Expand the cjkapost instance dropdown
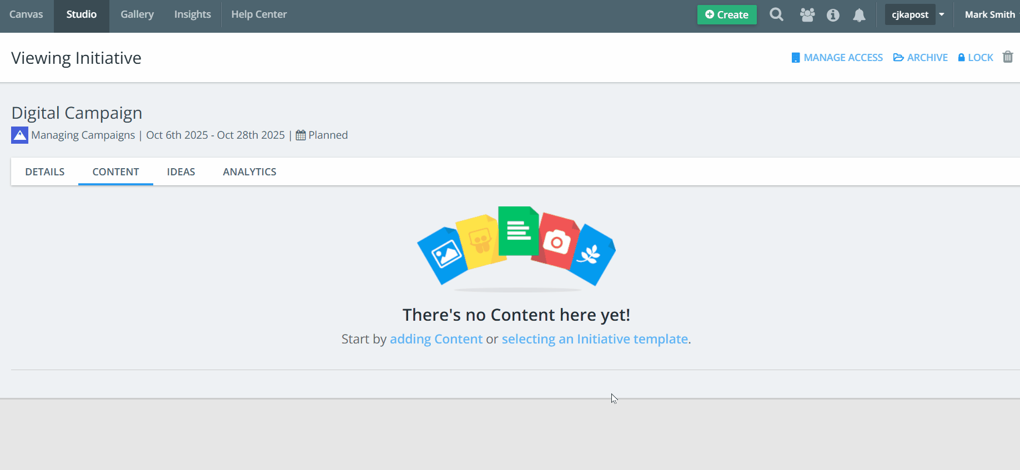Viewport: 1020px width, 470px height. pyautogui.click(x=942, y=15)
